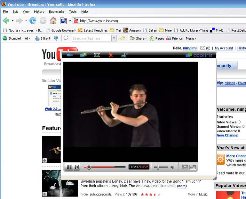Screen dimensions: 246x199
Task: Open the Latest Headlines bookmark
Action: (93, 30)
